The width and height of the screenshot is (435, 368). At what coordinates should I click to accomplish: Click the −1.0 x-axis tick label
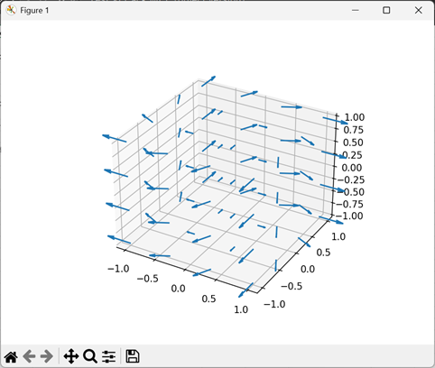pos(118,269)
